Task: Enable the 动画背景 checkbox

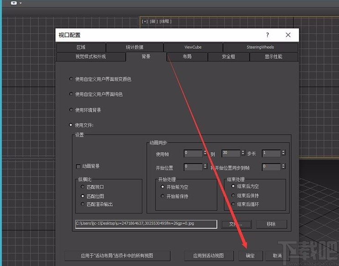Action: [x=78, y=166]
